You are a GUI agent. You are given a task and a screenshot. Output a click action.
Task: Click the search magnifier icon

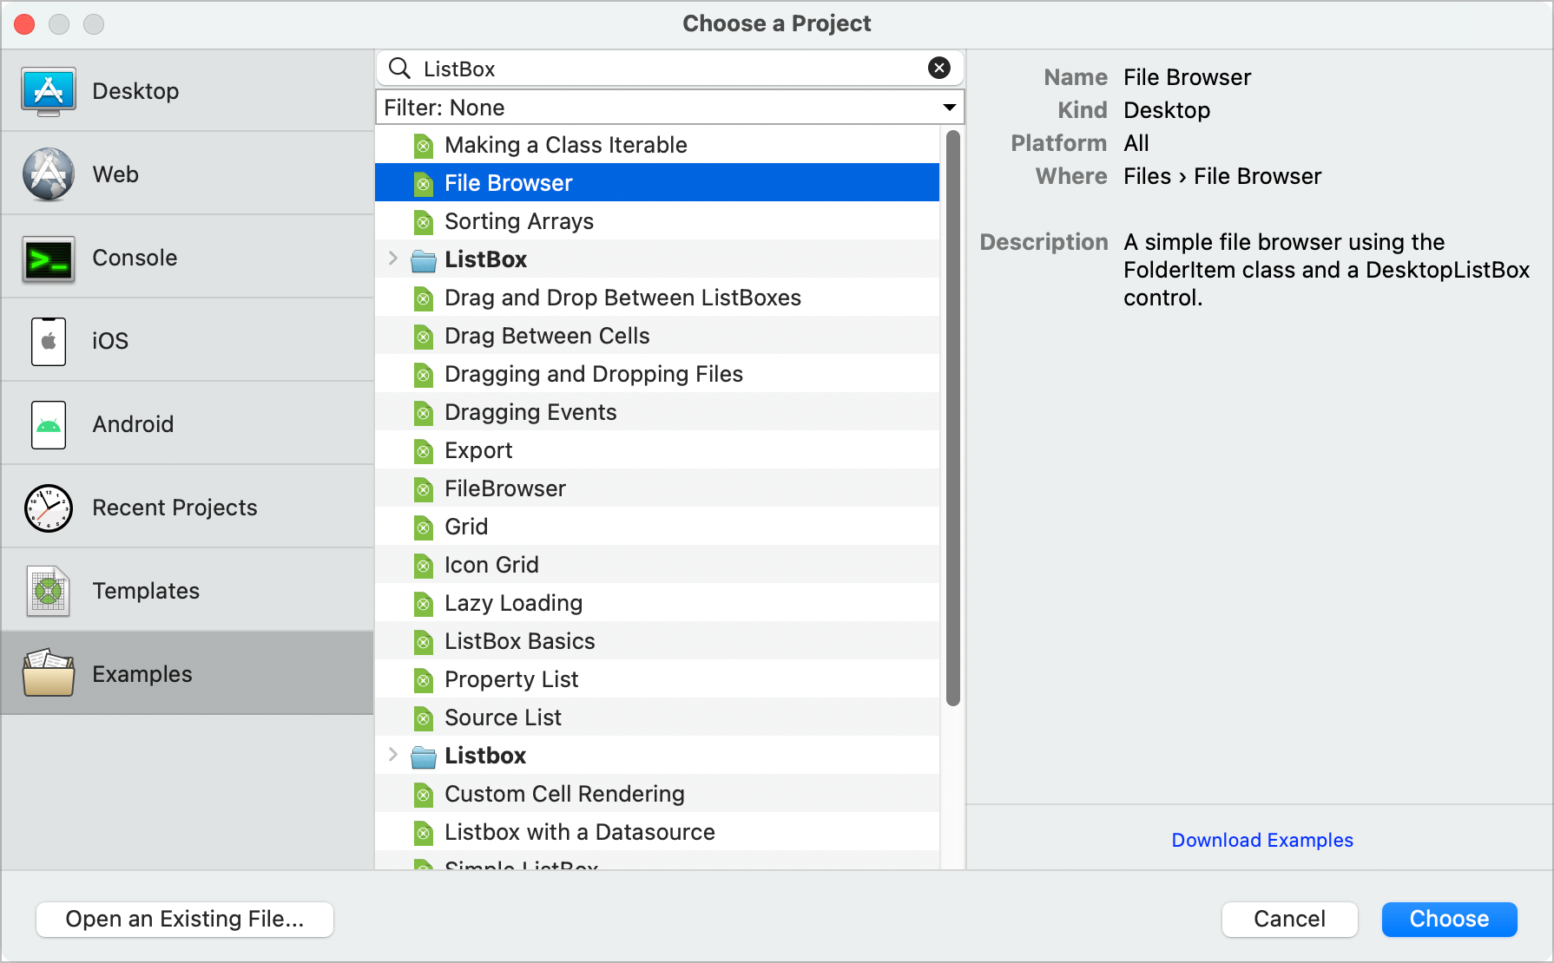pyautogui.click(x=398, y=68)
